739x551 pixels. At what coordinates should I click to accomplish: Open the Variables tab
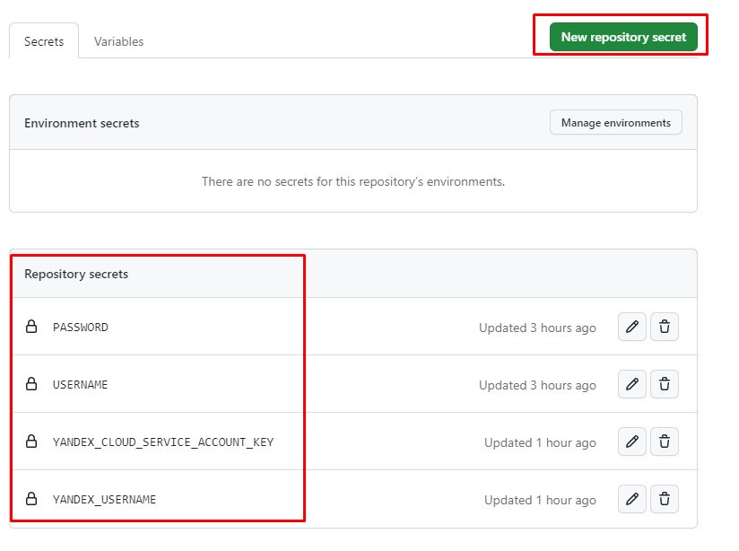118,41
